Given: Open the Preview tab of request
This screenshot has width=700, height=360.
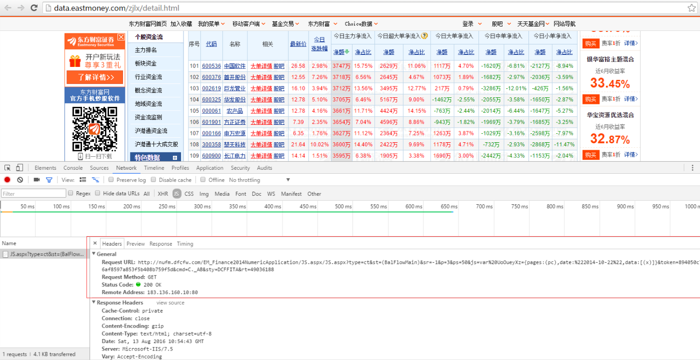Looking at the screenshot, I should coord(135,244).
